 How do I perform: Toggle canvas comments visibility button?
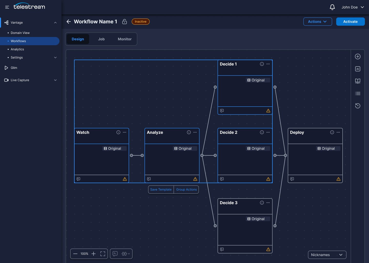click(x=115, y=254)
